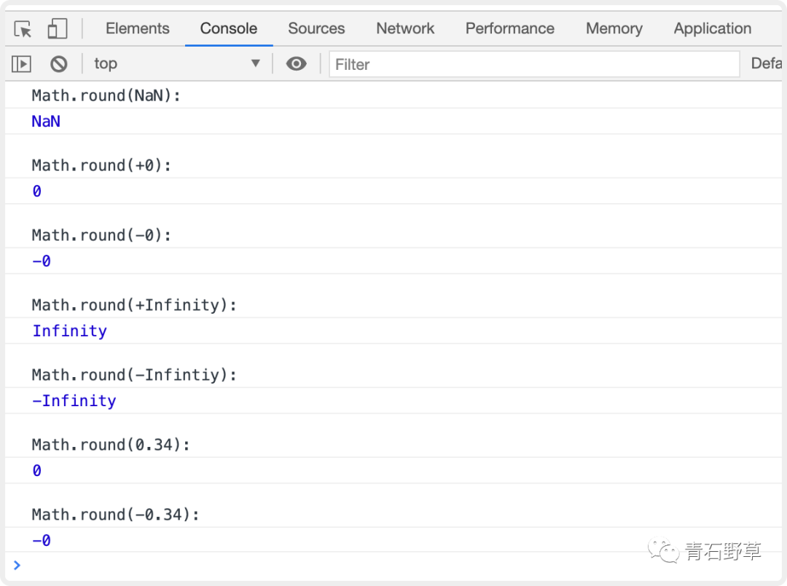This screenshot has width=787, height=586.
Task: Click the 0 result below Math.round(0.34)
Action: (x=36, y=471)
